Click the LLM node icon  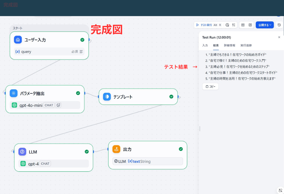tap(22, 152)
